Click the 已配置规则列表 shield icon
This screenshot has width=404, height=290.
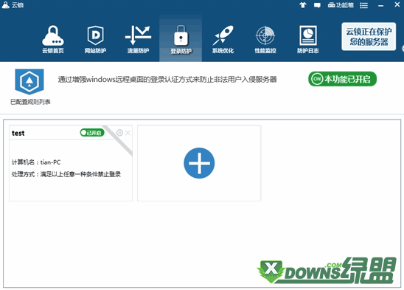pos(29,82)
